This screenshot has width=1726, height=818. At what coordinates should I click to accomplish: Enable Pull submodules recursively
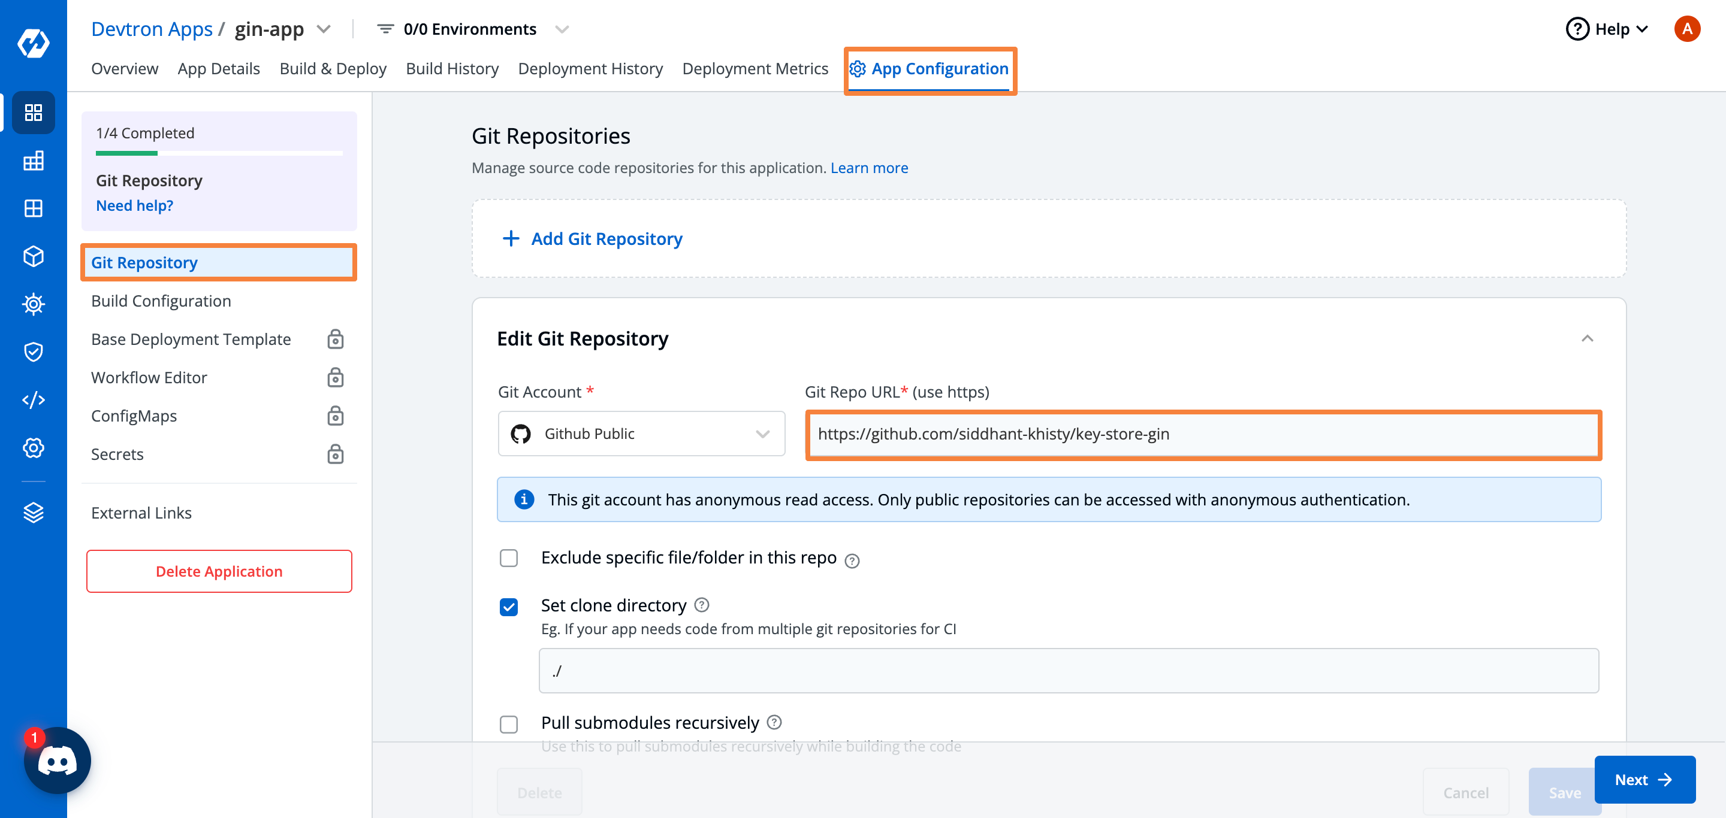click(x=509, y=723)
